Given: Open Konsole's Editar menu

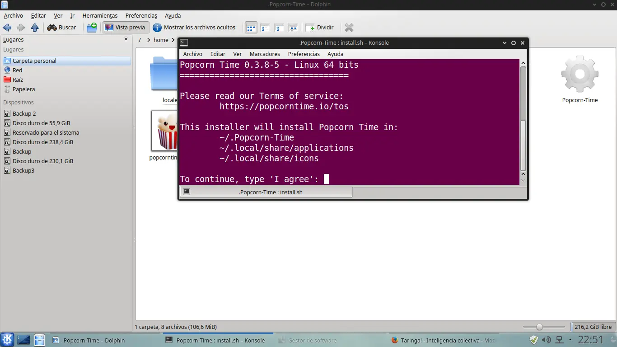Looking at the screenshot, I should click(x=218, y=54).
